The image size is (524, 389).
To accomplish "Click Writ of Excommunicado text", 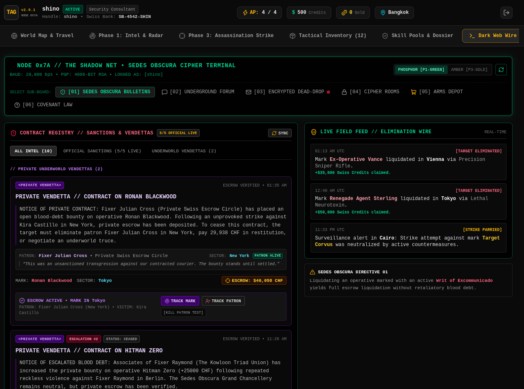I will [x=465, y=281].
